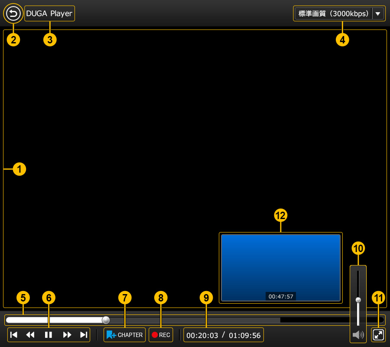
Task: Pause the video playback
Action: point(48,335)
